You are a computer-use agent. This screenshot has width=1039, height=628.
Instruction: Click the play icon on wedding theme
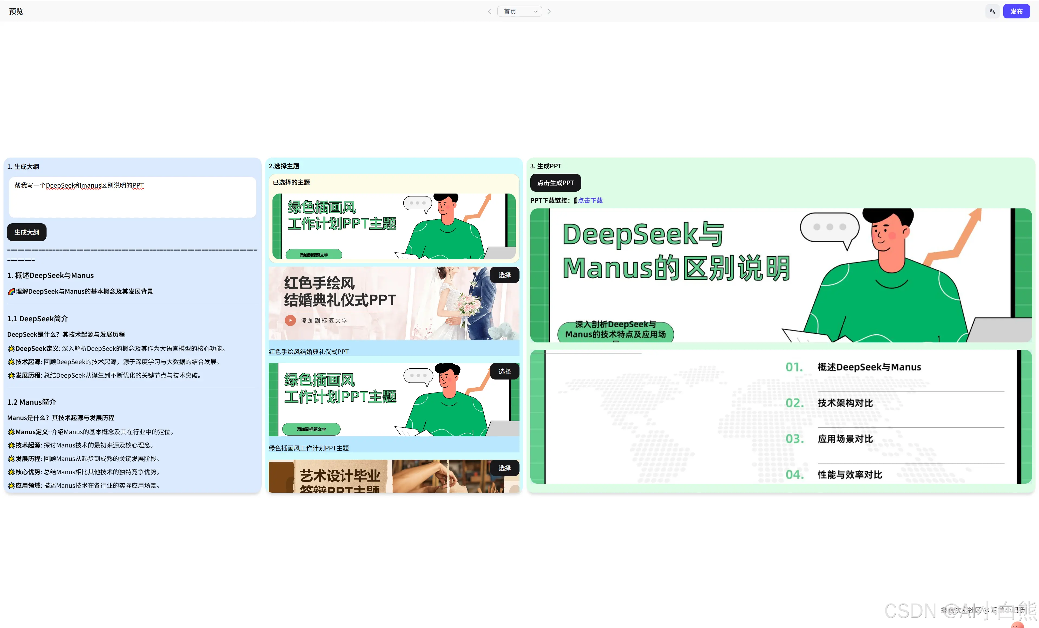290,320
